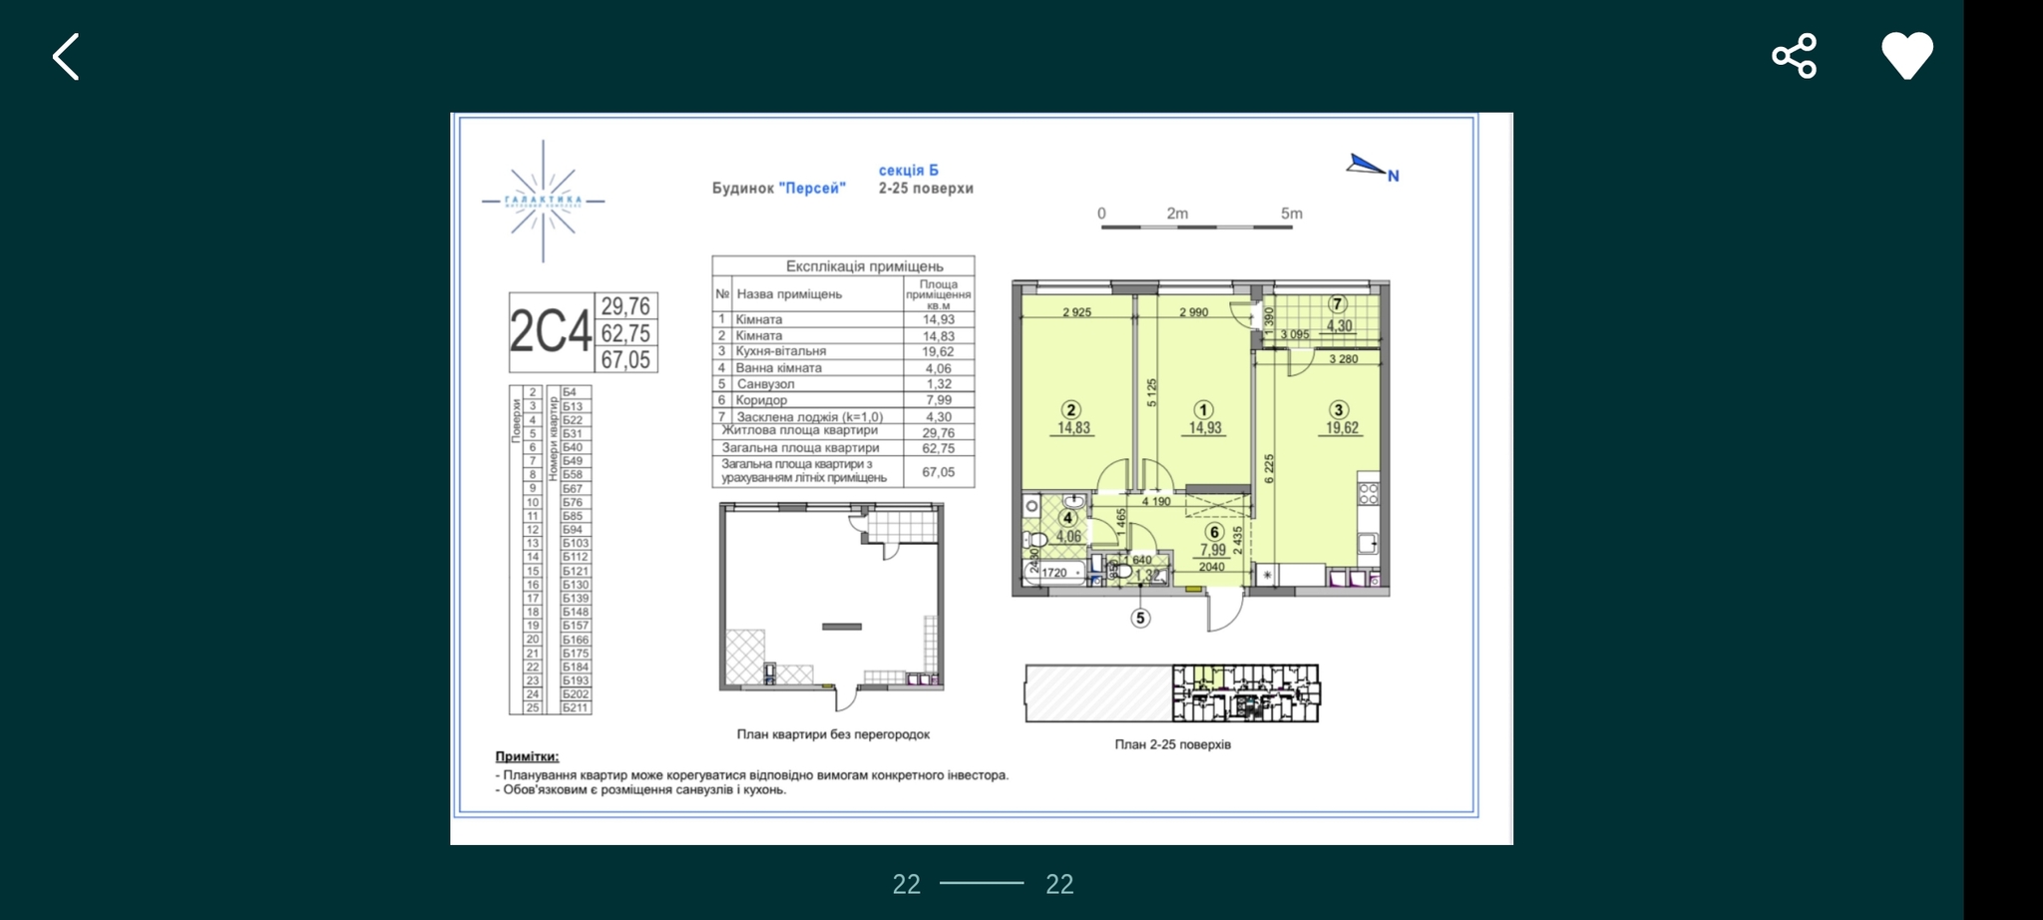This screenshot has height=920, width=2043.
Task: Tap the 'Засклена лоджія (k=1,0)' row
Action: click(x=843, y=416)
